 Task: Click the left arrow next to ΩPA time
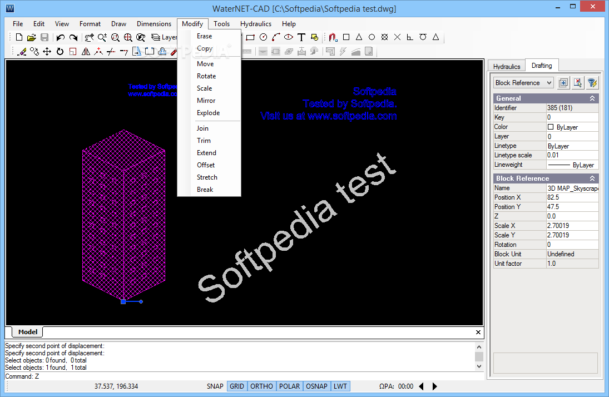422,386
